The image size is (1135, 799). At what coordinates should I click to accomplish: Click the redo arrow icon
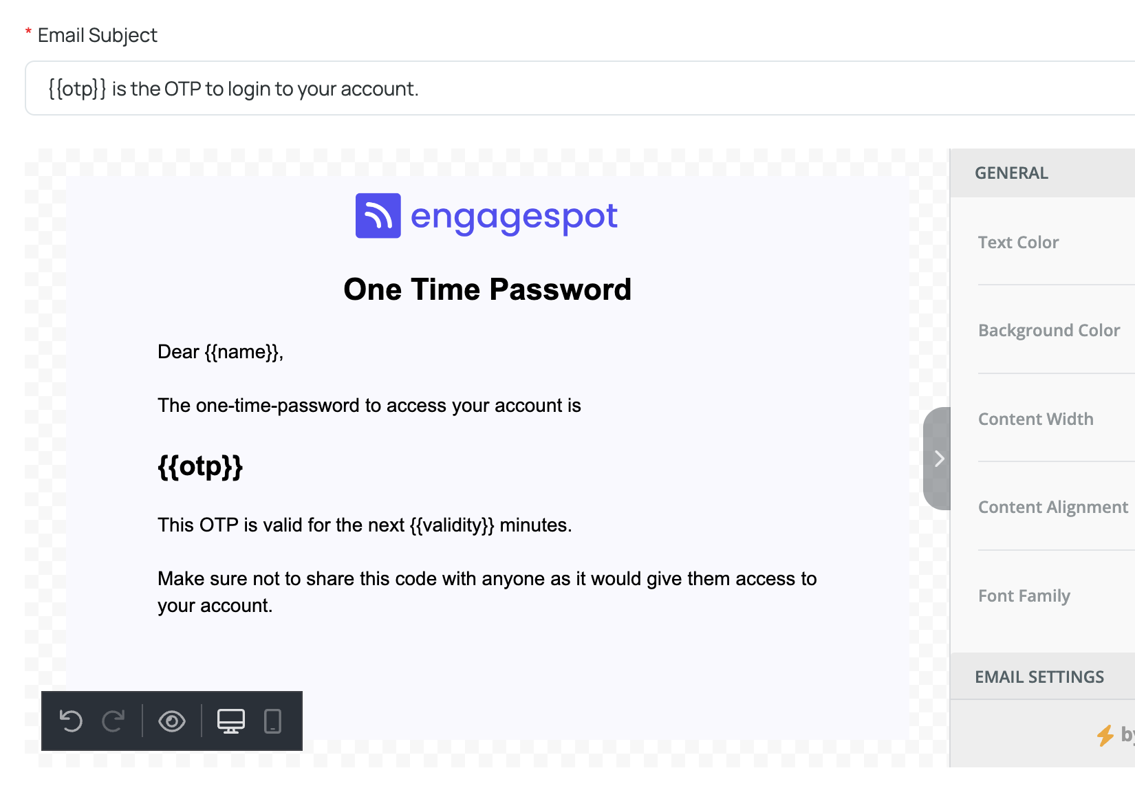(113, 721)
